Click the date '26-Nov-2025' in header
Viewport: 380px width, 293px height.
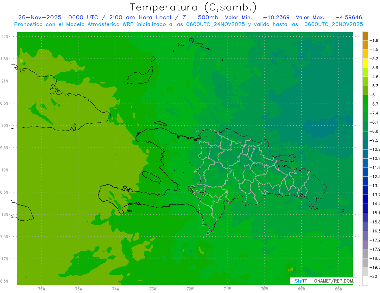click(x=40, y=17)
